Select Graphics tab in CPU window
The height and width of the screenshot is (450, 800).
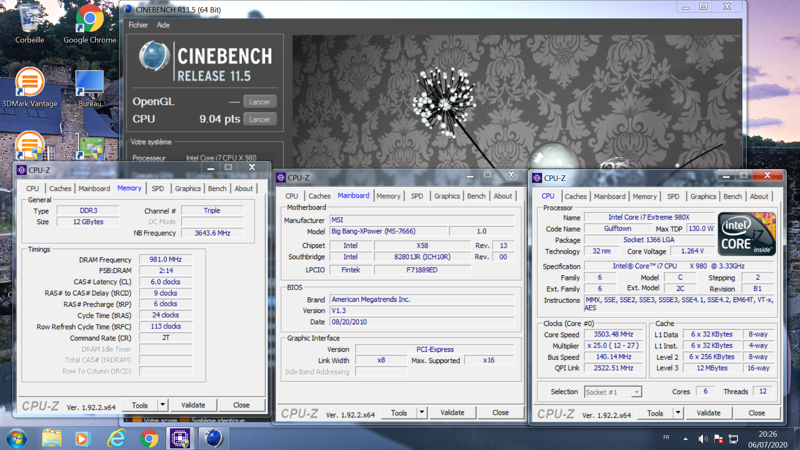coord(703,196)
